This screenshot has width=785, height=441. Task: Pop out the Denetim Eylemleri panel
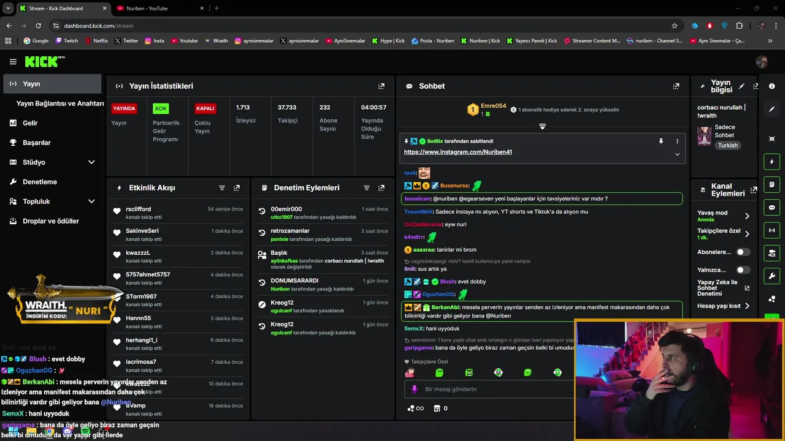(x=381, y=188)
